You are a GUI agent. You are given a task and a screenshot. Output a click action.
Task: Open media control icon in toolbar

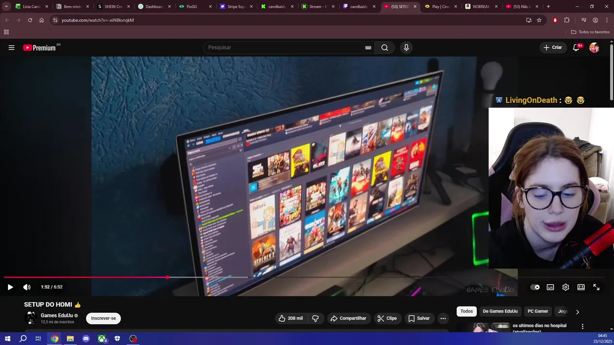(584, 20)
